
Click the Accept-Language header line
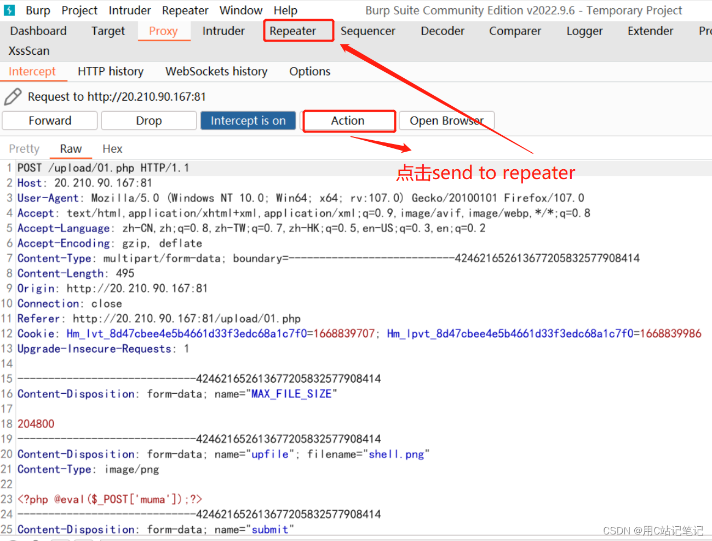[x=251, y=228]
